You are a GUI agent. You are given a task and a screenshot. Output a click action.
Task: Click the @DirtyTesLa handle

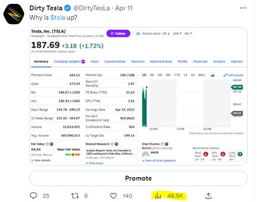[91, 8]
